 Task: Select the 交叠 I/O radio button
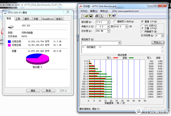coord(142,28)
